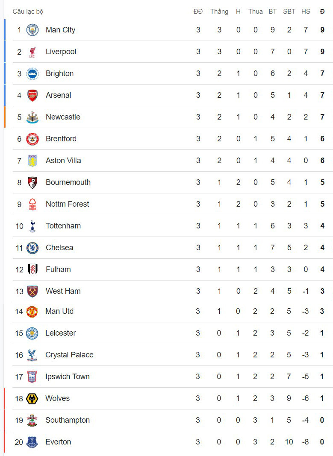Open the Bournemouth team link
The width and height of the screenshot is (333, 456).
pos(68,182)
